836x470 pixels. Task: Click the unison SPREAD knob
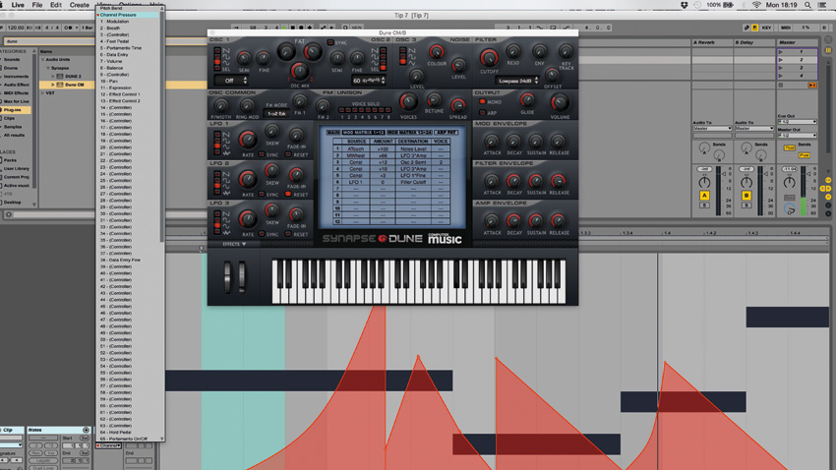coord(457,105)
